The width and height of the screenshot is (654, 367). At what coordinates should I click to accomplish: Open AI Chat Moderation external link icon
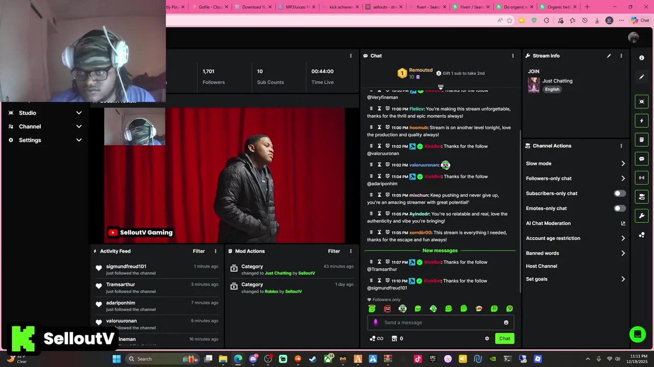click(x=623, y=223)
